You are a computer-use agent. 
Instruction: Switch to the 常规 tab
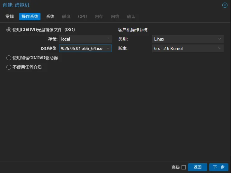[x=10, y=16]
